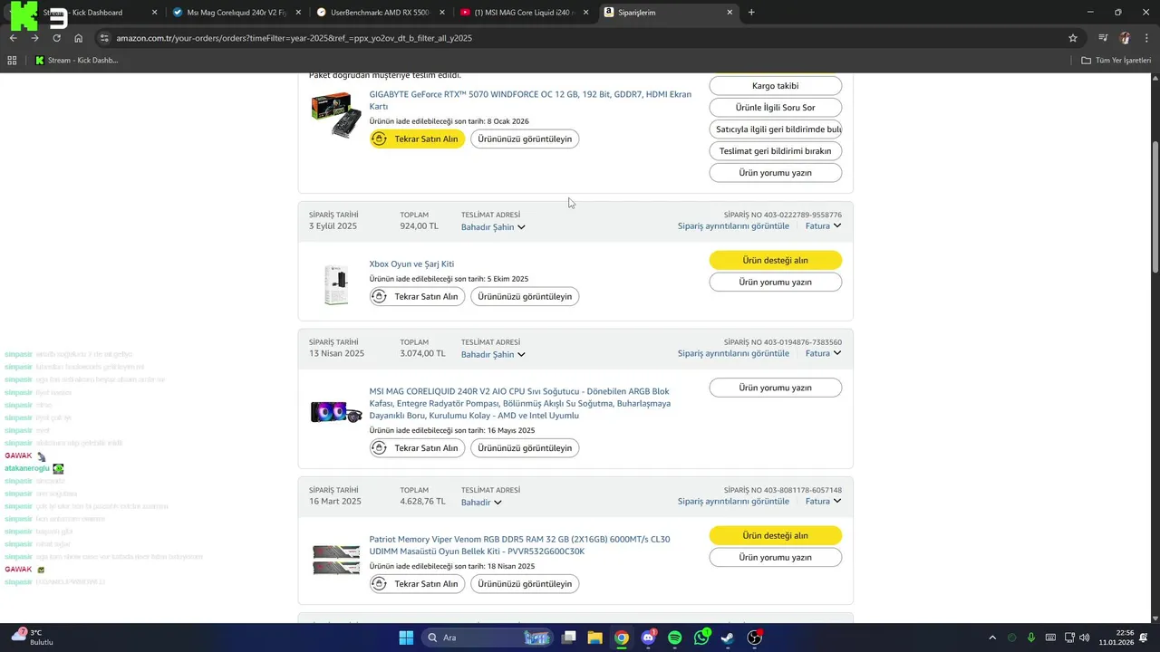Viewport: 1160px width, 652px height.
Task: Bookmark this page with the star icon
Action: pos(1073,38)
